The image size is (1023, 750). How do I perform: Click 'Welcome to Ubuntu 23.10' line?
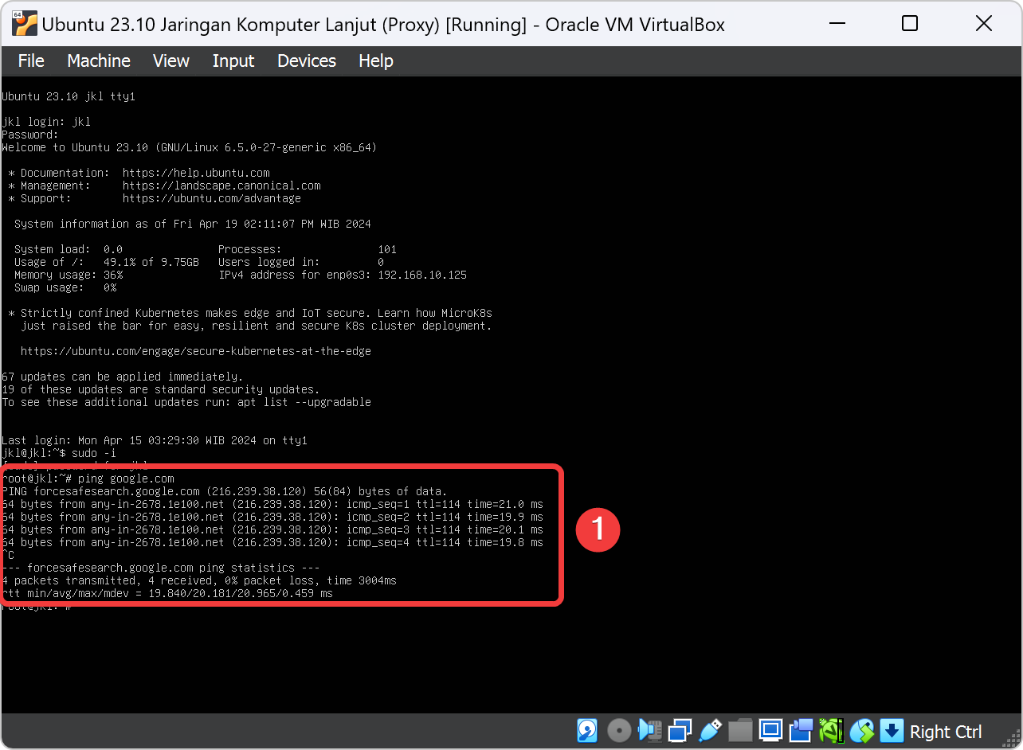coord(190,147)
